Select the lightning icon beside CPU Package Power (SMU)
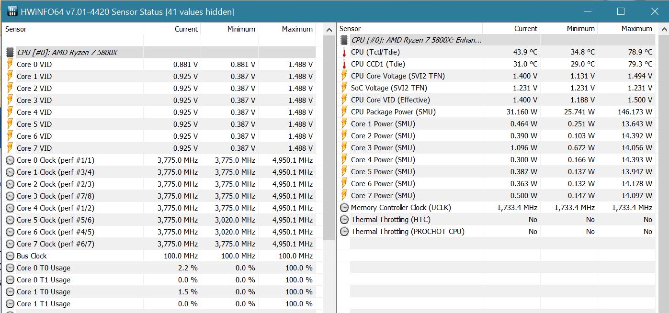The image size is (669, 313). 344,112
